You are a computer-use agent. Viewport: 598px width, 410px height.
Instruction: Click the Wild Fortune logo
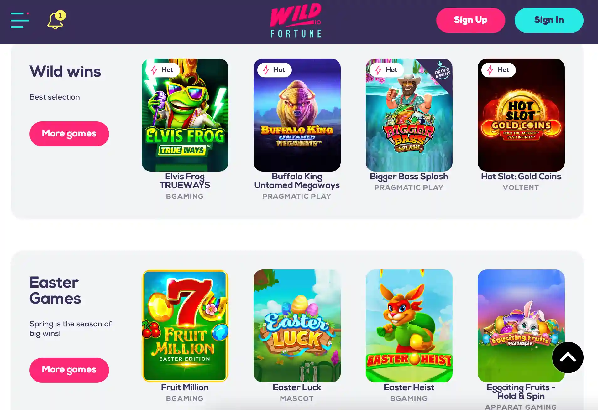296,20
